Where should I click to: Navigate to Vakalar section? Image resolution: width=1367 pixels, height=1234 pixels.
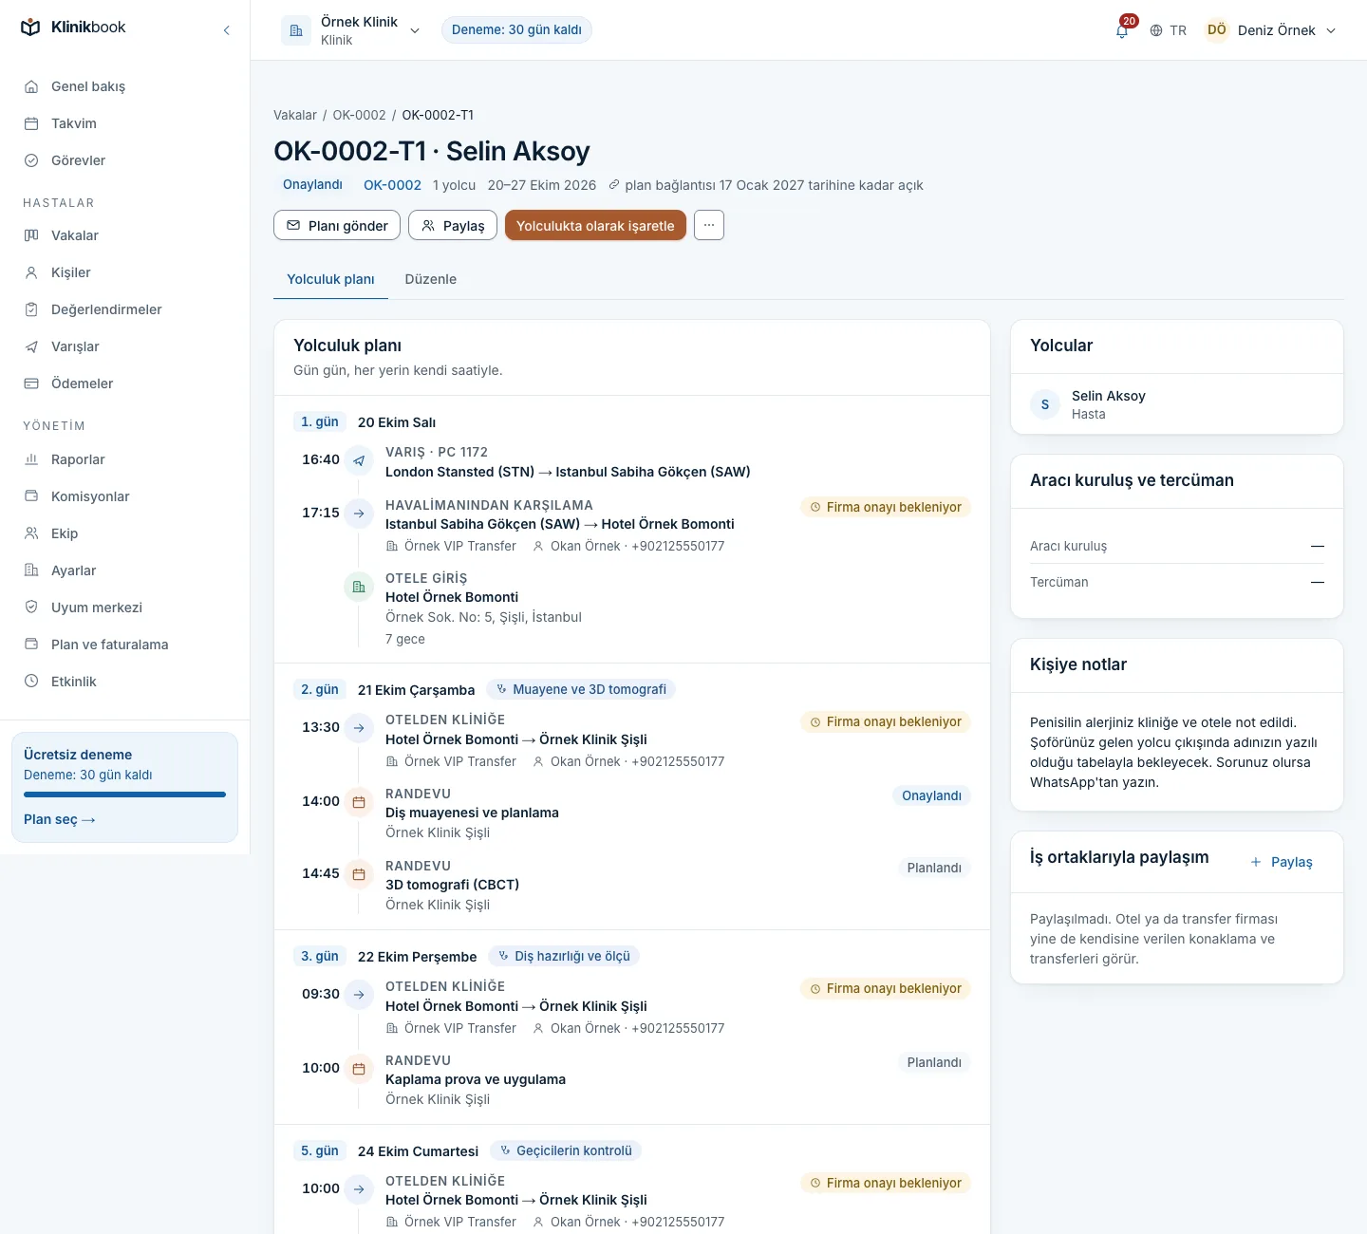click(124, 235)
